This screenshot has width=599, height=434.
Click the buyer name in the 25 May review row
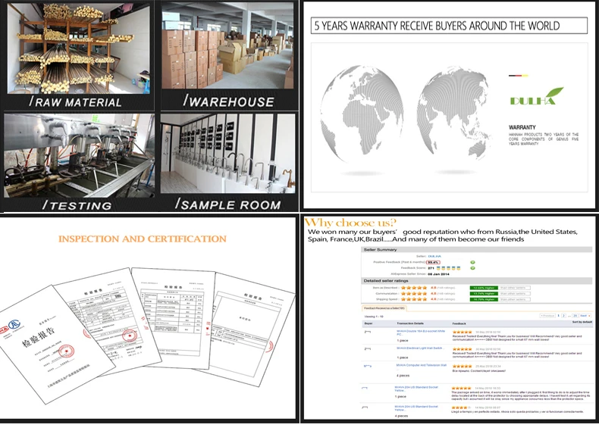click(x=368, y=366)
